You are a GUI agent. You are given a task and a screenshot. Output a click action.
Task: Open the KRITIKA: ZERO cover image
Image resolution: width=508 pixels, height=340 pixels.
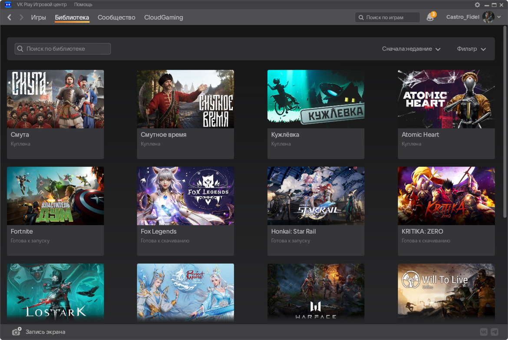pos(446,196)
